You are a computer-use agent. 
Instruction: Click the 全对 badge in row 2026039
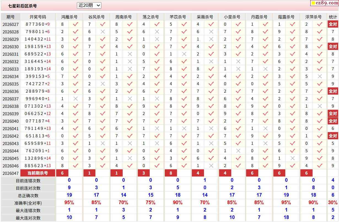(x=333, y=114)
